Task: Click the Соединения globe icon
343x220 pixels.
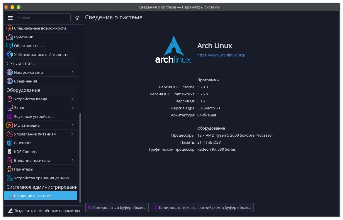Action: click(x=9, y=81)
